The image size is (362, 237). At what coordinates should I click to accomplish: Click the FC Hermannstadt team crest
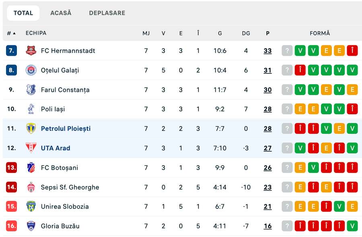point(31,51)
